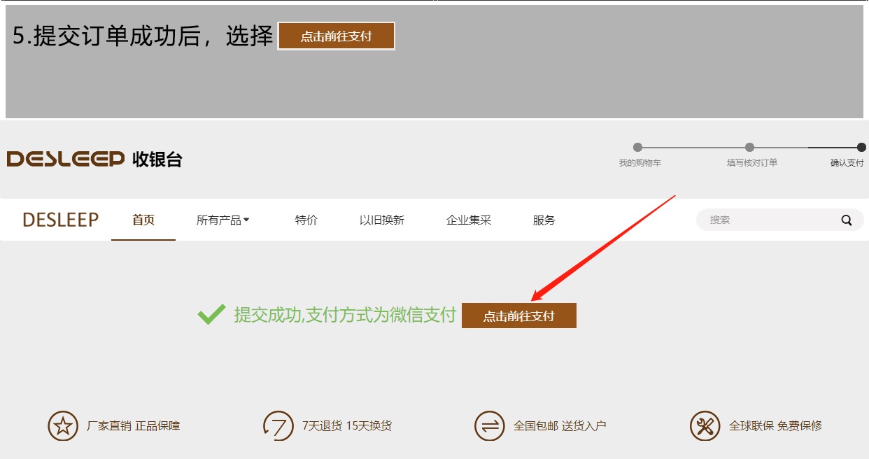Viewport: 869px width, 459px height.
Task: Expand the 所有产品 dropdown menu
Action: click(222, 220)
